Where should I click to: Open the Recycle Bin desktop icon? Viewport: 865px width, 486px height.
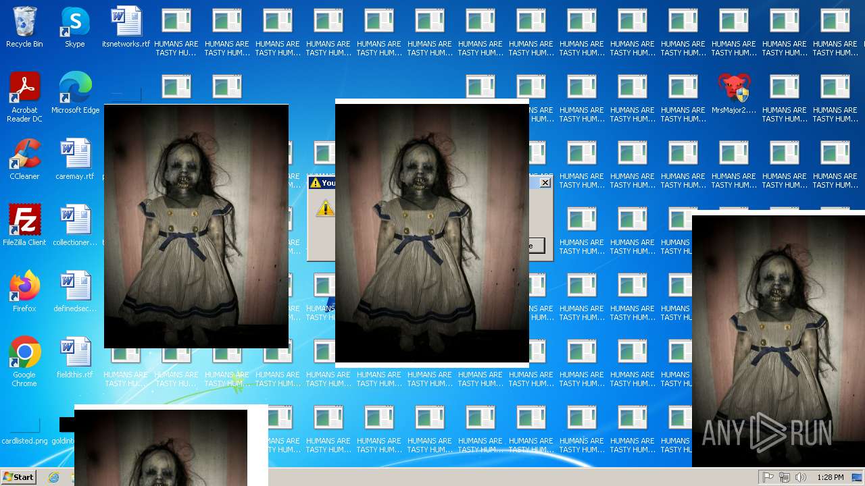click(x=24, y=28)
